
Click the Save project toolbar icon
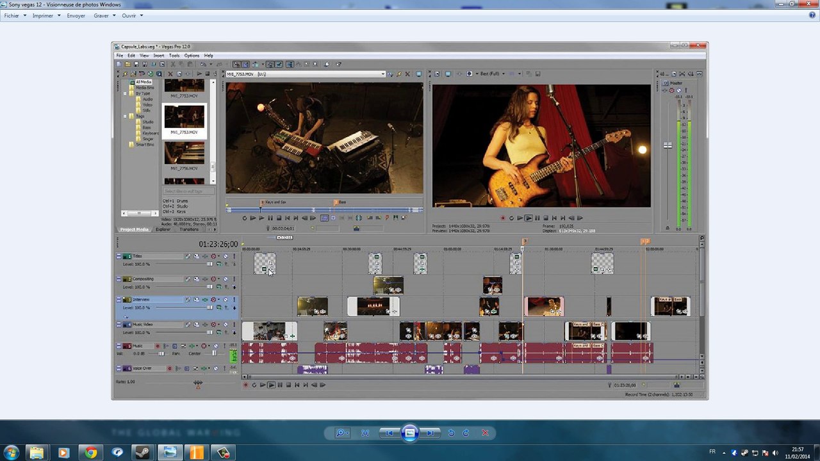pyautogui.click(x=136, y=64)
